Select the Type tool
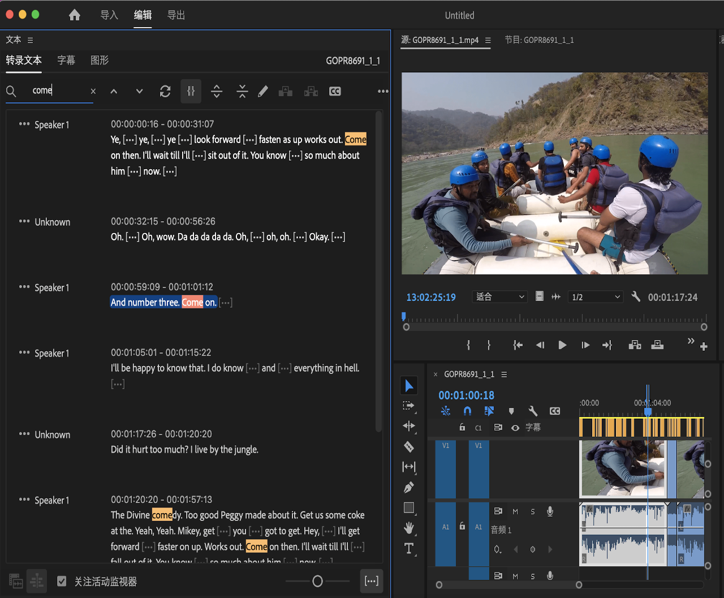Screen dimensions: 724x598 [409, 548]
